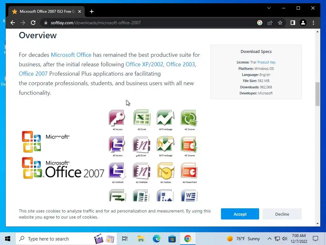
Task: Click the MS PowerPoint icon
Action: point(189,171)
